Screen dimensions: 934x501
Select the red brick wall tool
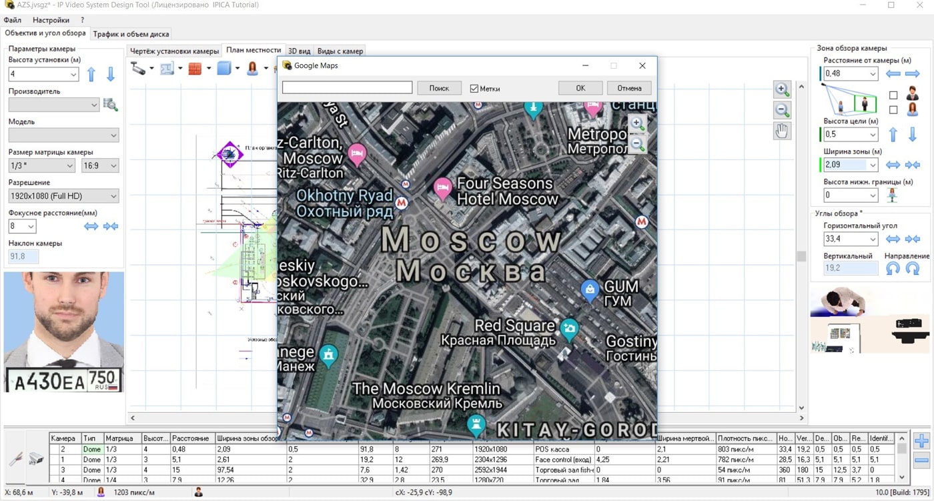[x=195, y=68]
